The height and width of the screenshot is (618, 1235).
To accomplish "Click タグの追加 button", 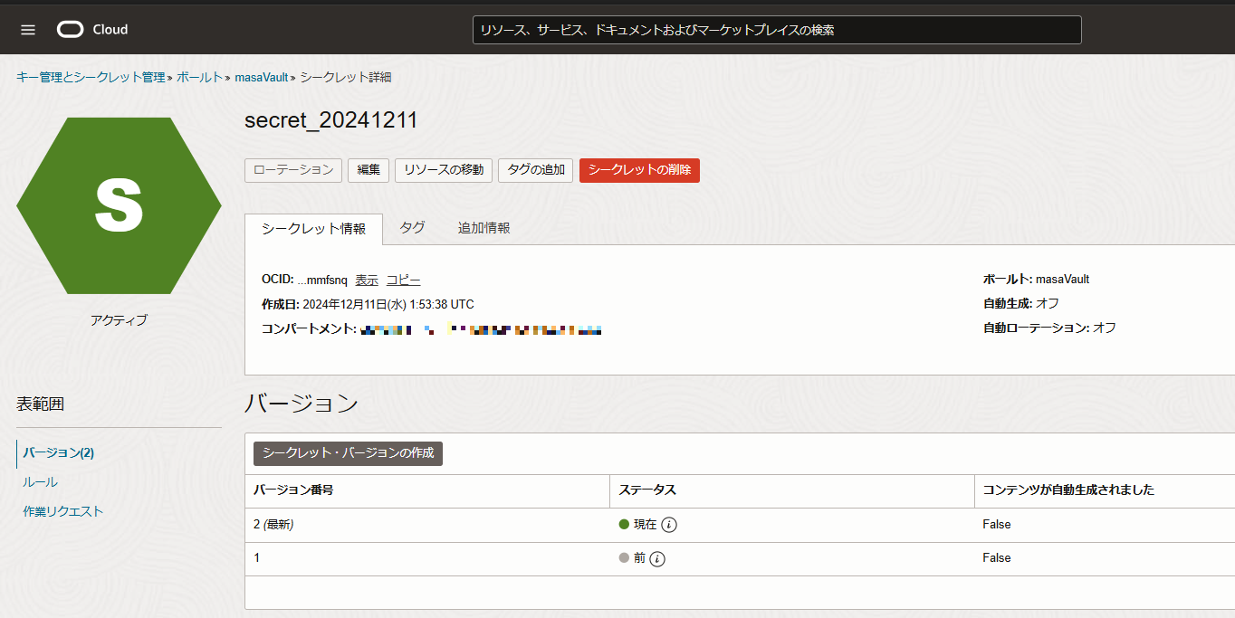I will pos(535,170).
